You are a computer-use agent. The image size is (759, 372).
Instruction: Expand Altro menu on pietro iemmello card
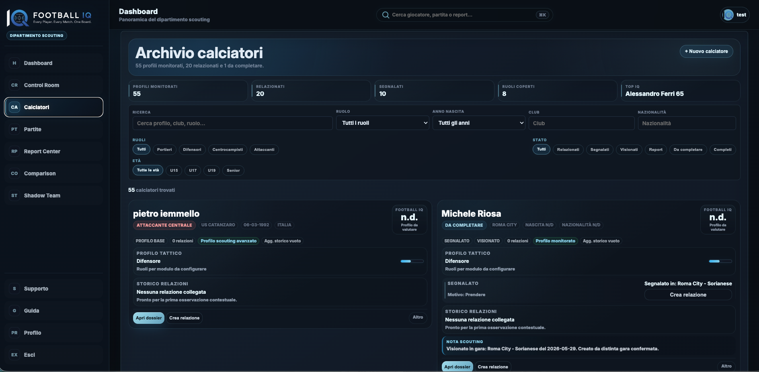pyautogui.click(x=418, y=317)
